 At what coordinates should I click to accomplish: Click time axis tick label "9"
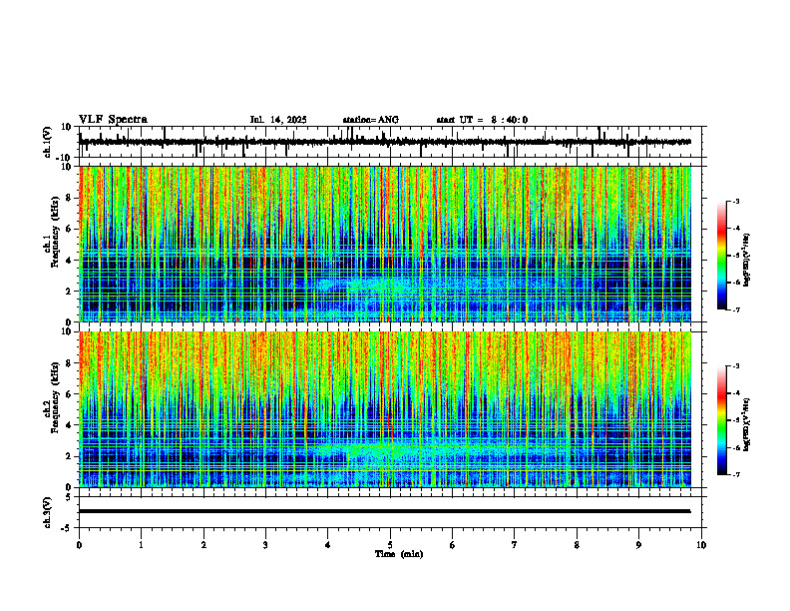point(638,545)
